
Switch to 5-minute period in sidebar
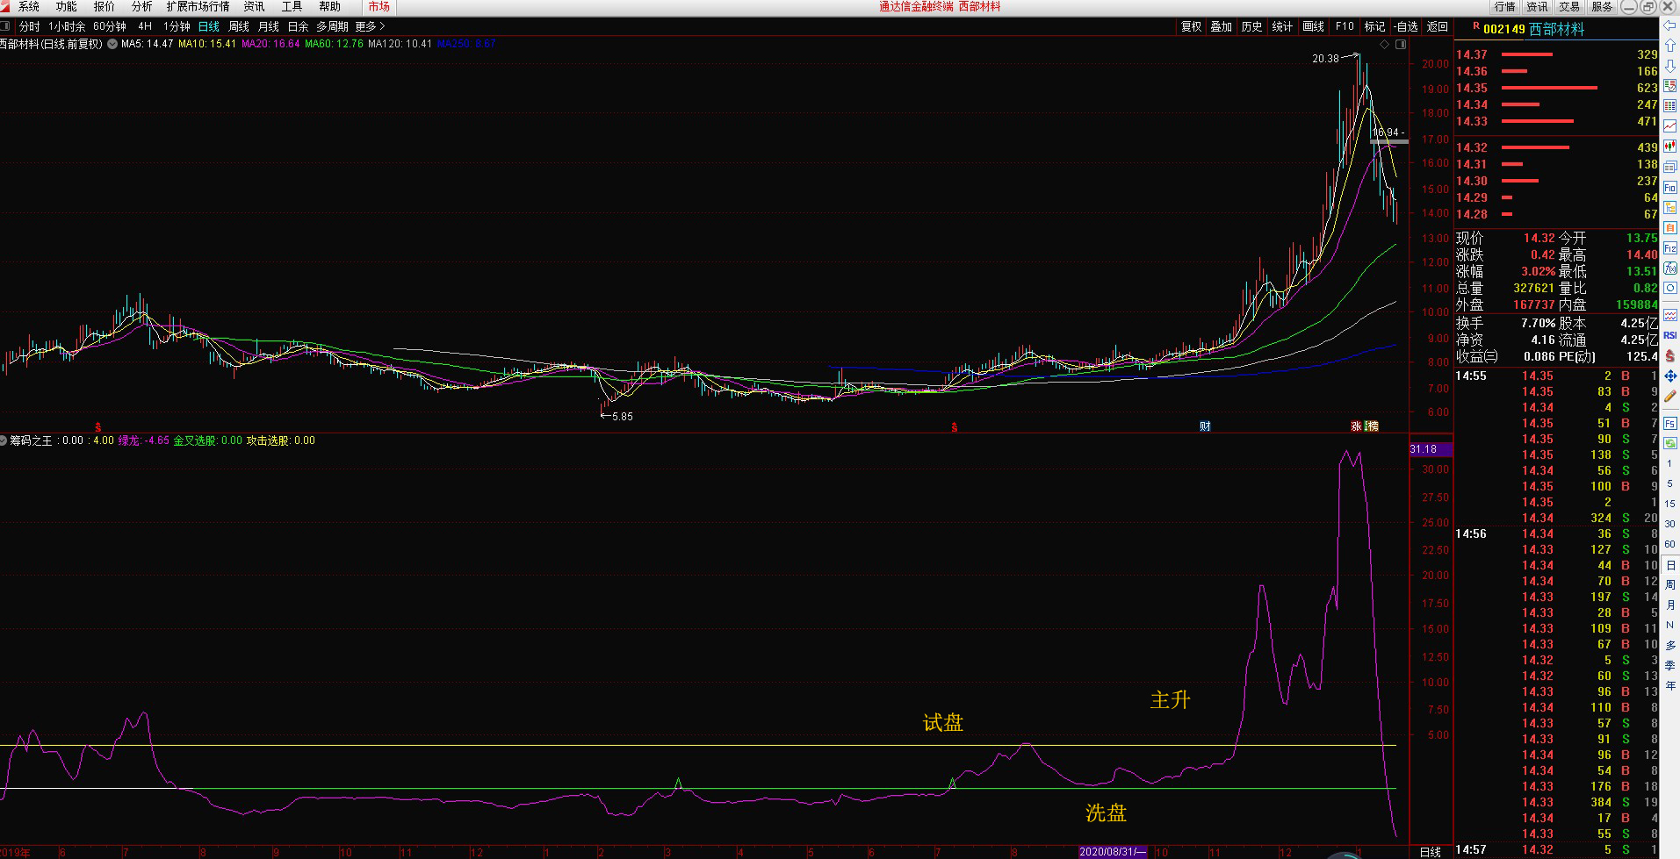pyautogui.click(x=1669, y=484)
